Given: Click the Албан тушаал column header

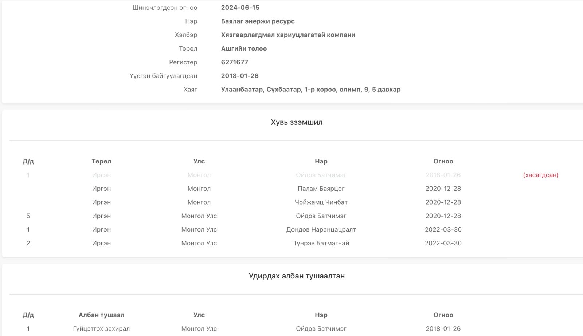Looking at the screenshot, I should (101, 315).
